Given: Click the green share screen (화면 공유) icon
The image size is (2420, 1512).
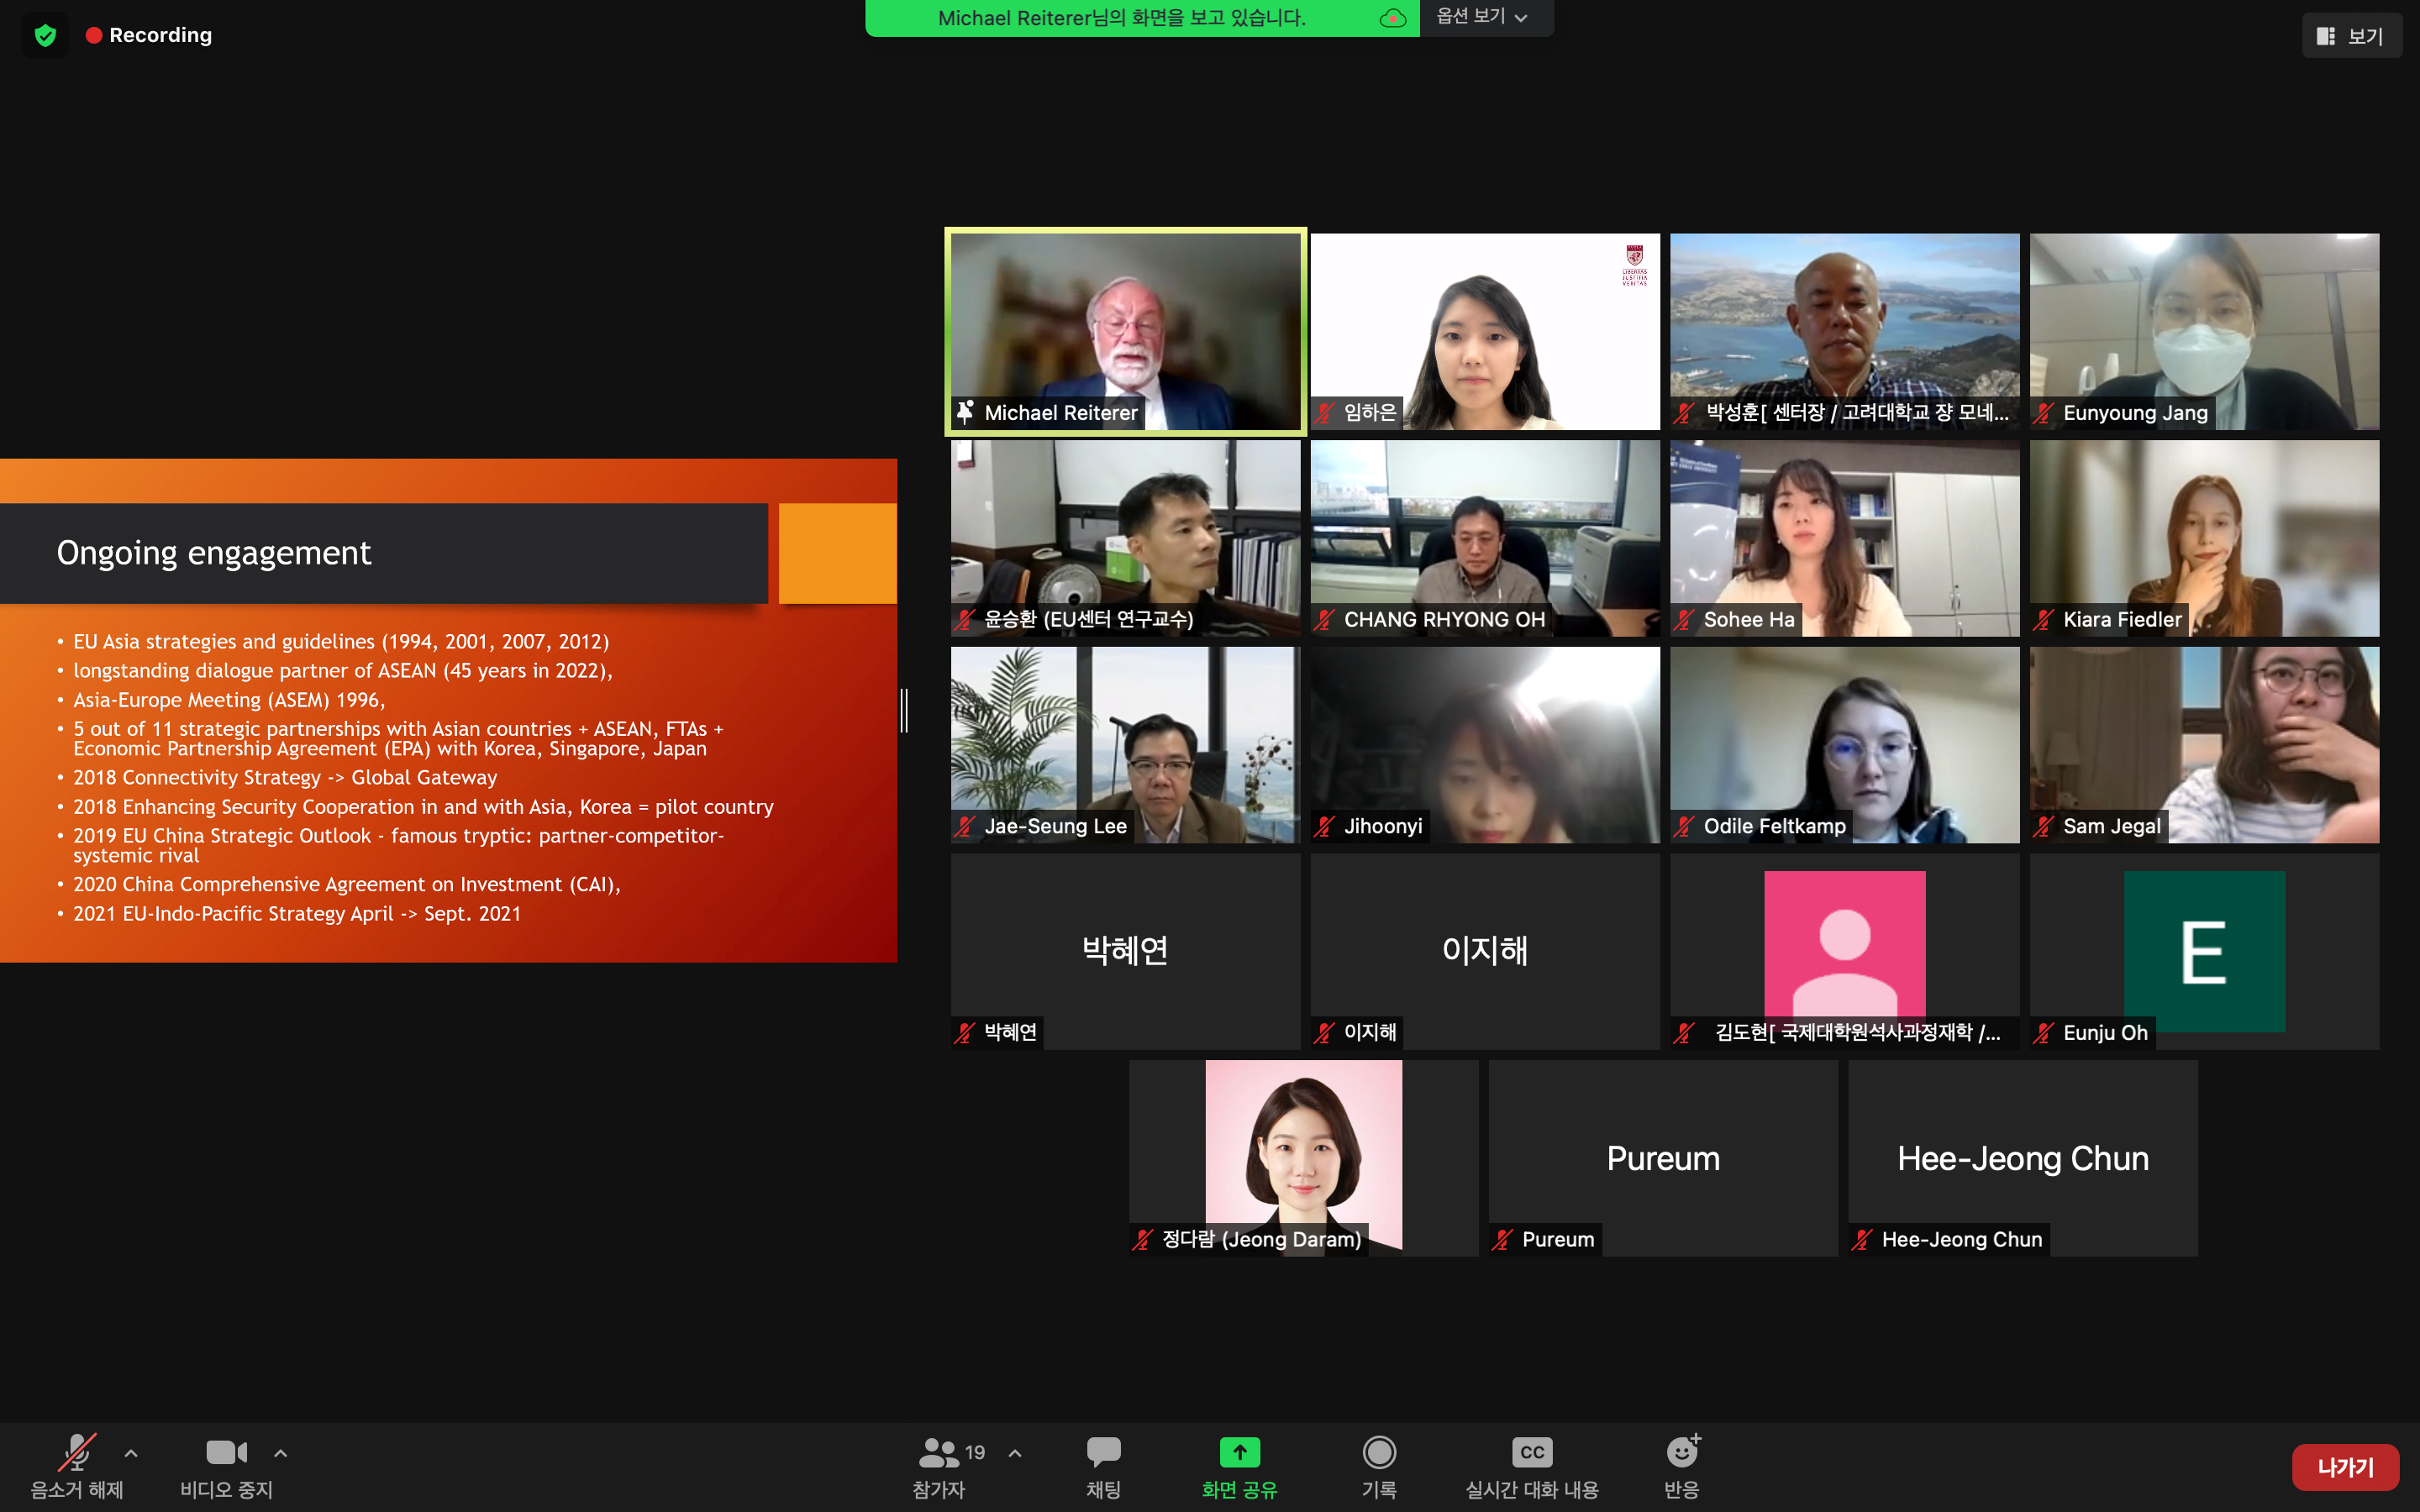Looking at the screenshot, I should pos(1239,1452).
